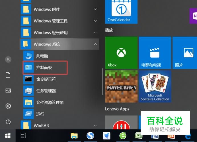The image size is (197, 142).
Task: Open the blue bird app on taskbar
Action: [106, 136]
